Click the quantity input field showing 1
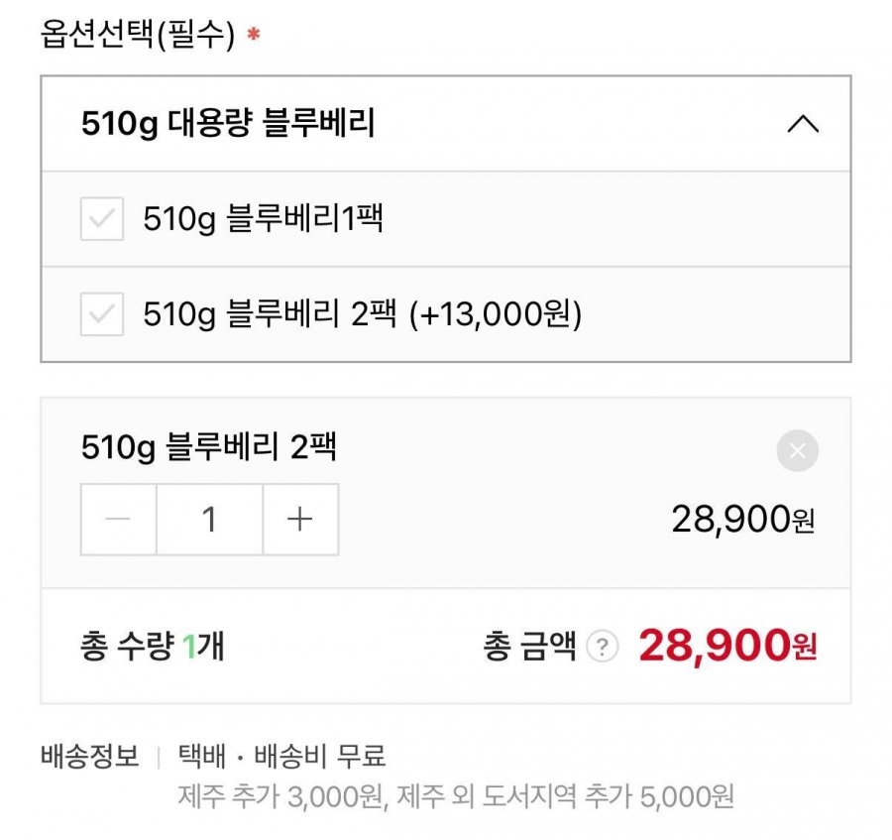 pos(209,520)
